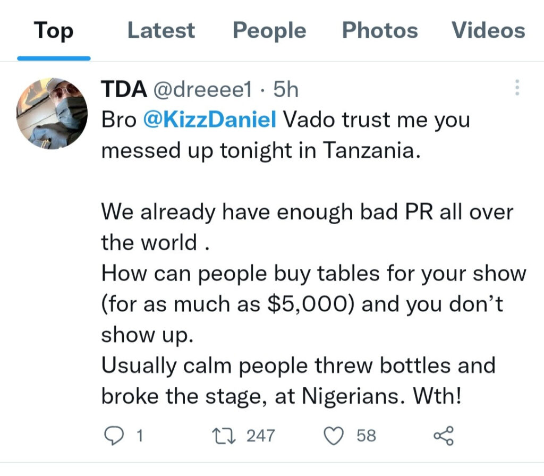Click the blue underline beneath the Top tab
544x476 pixels.
coord(53,57)
